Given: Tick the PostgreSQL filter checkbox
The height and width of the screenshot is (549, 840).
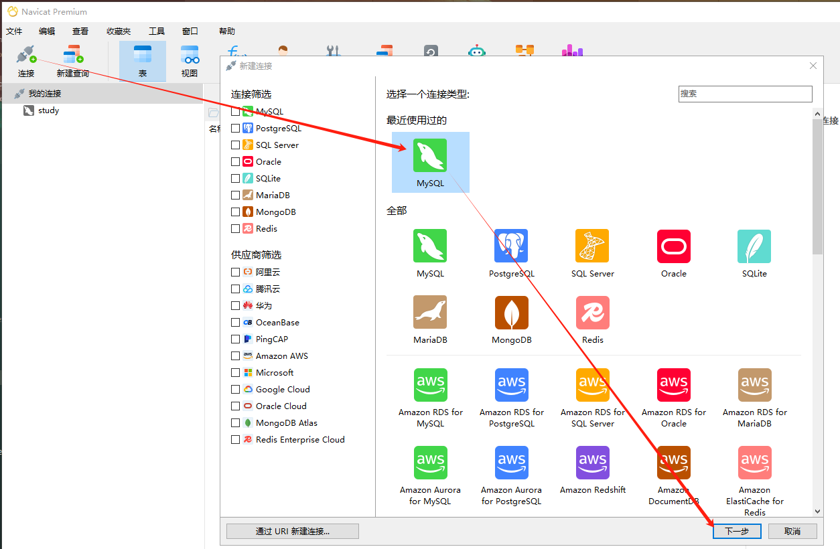Looking at the screenshot, I should (x=235, y=128).
